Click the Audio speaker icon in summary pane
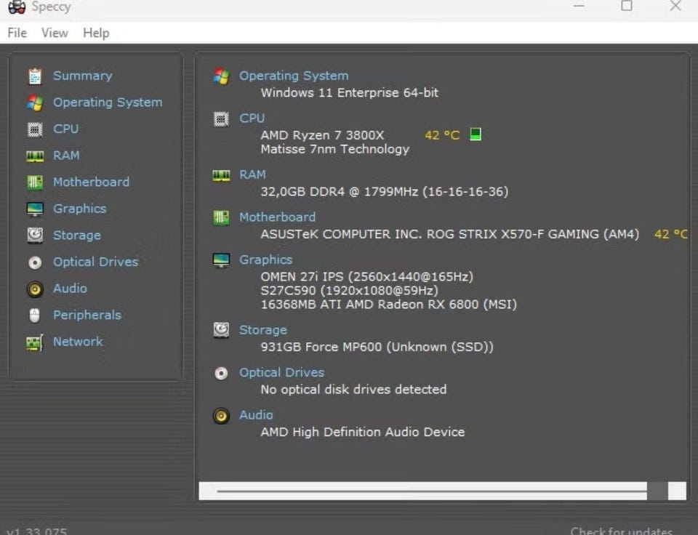The image size is (698, 535). pyautogui.click(x=221, y=416)
